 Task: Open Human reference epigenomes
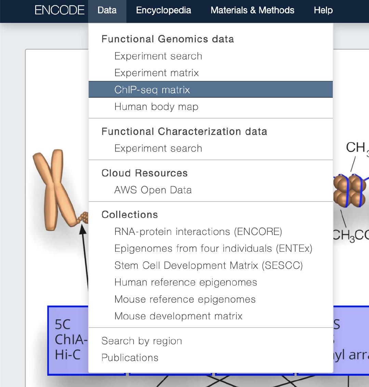pyautogui.click(x=186, y=282)
